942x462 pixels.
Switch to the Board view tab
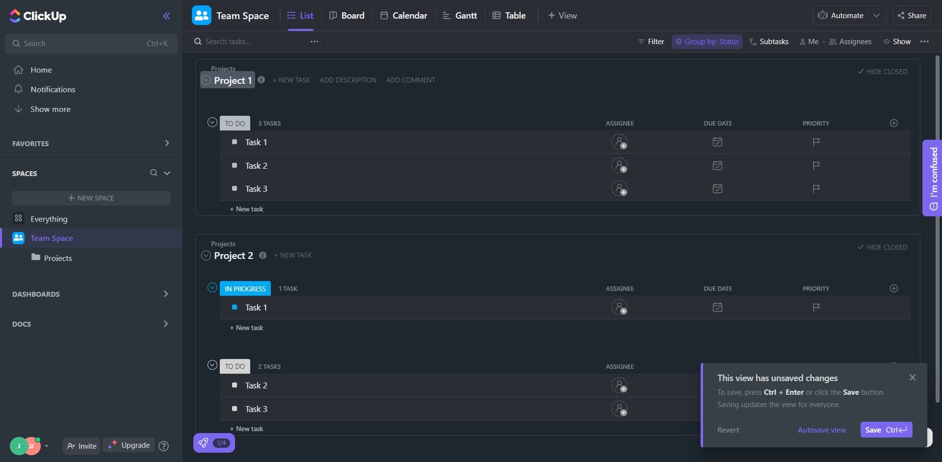347,16
